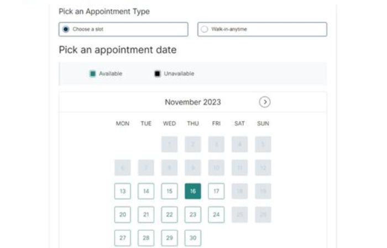Choose Monday November 27
387x248 pixels.
tap(122, 238)
